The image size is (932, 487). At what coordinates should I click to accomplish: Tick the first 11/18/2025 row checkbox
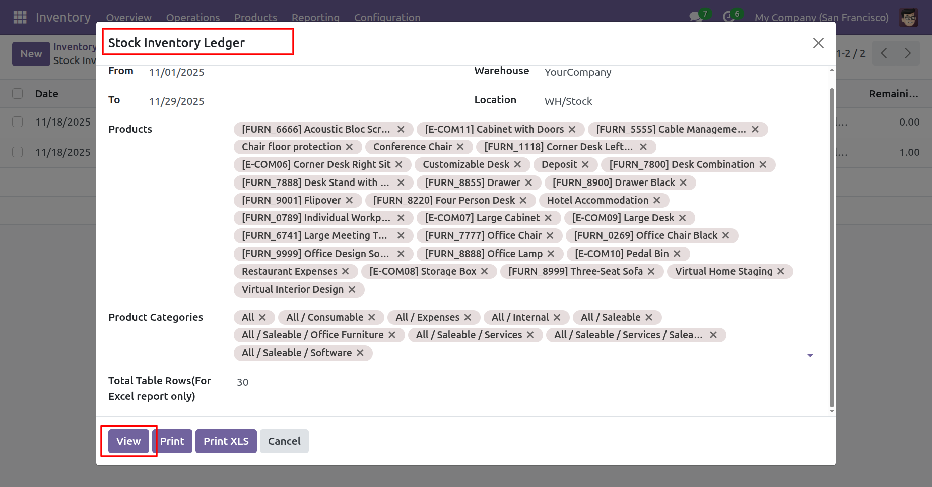[x=18, y=122]
